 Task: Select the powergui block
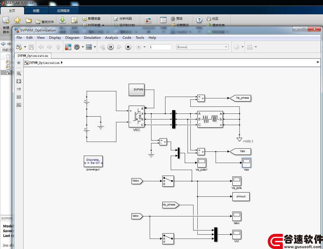93,161
